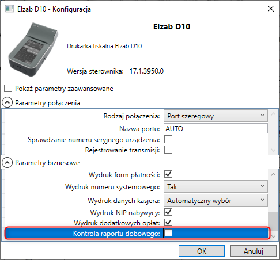Click the Elzab D10 printer image
Screen dimensions: 280x260
coord(33,49)
